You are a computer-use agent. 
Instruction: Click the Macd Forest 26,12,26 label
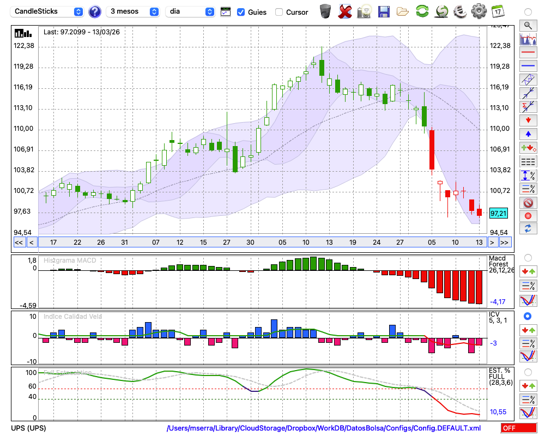501,264
